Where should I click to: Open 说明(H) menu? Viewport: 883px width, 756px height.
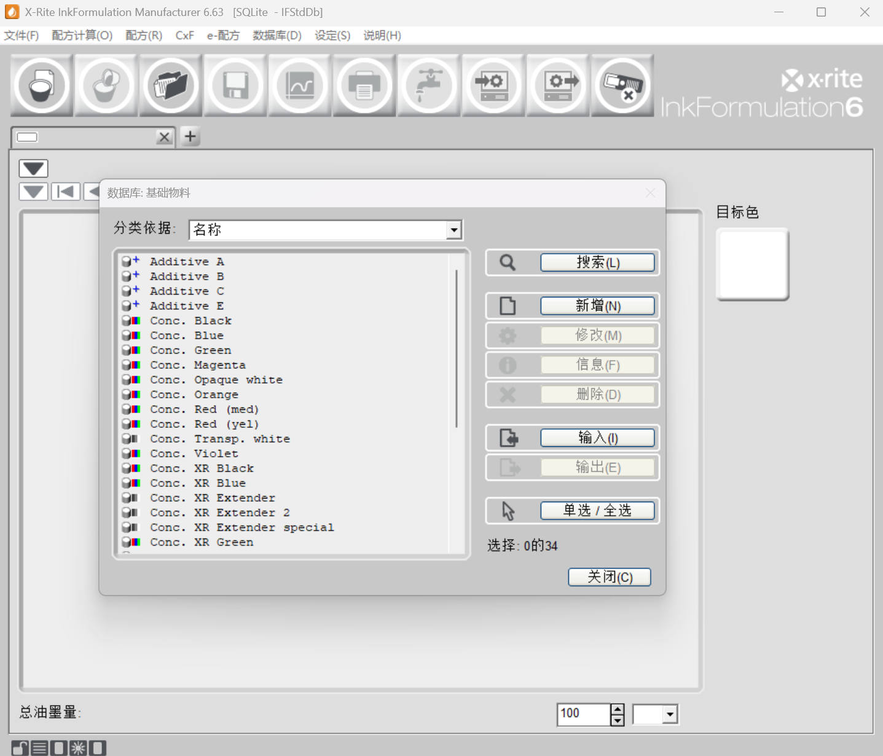[382, 36]
